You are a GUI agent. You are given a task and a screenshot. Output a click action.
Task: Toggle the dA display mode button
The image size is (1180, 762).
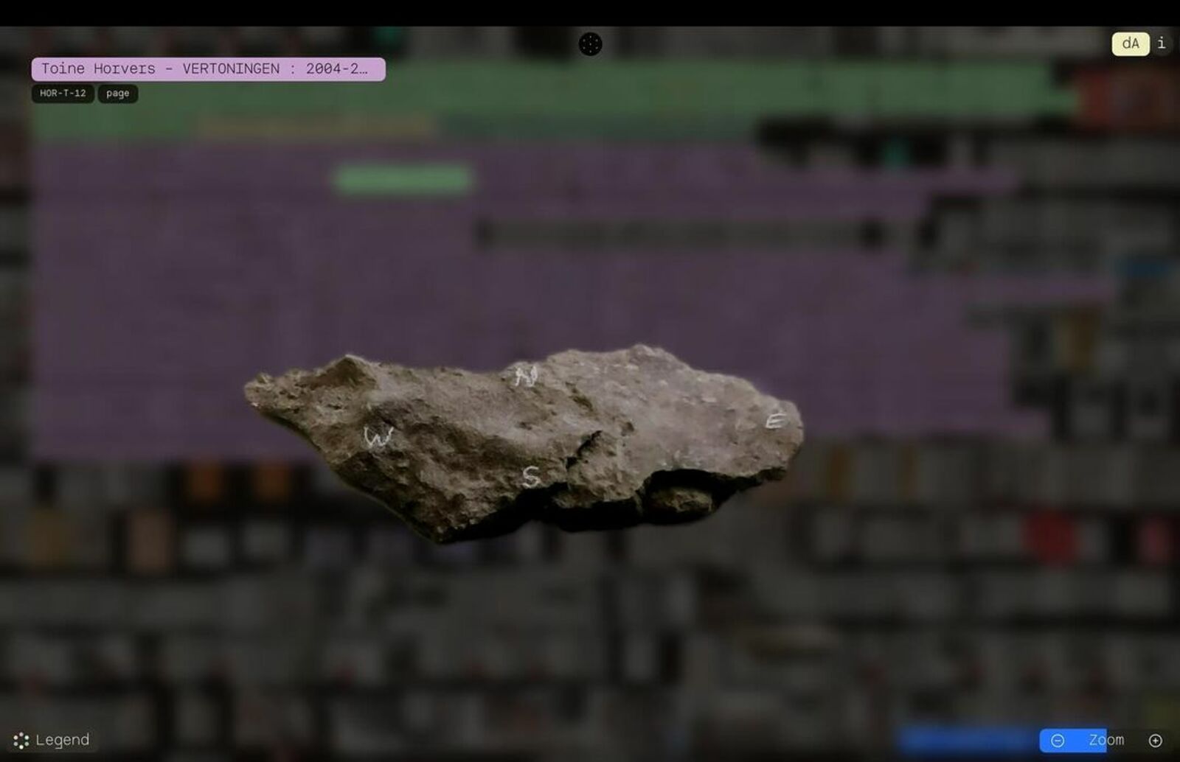point(1130,43)
